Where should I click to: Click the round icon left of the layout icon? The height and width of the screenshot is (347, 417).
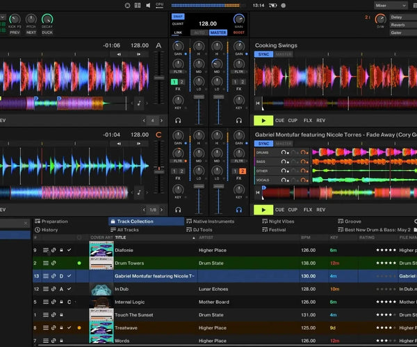coord(127,5)
